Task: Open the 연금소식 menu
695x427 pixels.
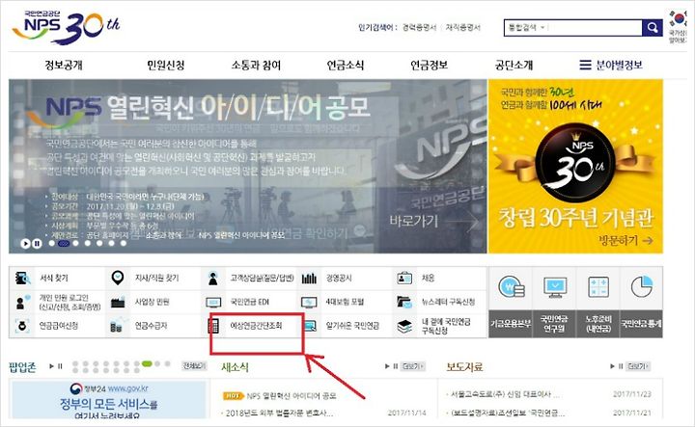Action: (346, 65)
